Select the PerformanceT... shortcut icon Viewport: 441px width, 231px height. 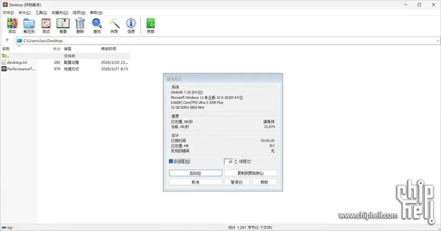tap(4, 69)
